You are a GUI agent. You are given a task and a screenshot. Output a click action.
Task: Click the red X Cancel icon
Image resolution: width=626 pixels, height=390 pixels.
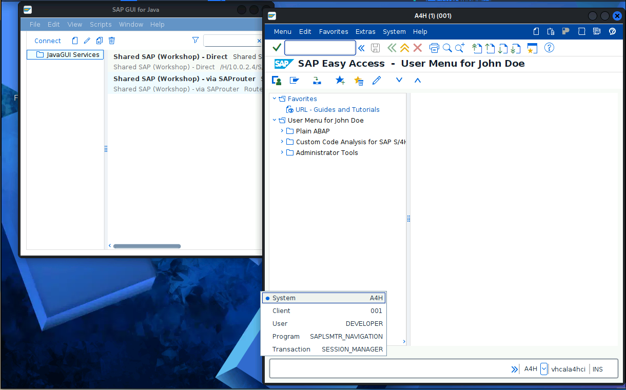tap(418, 48)
